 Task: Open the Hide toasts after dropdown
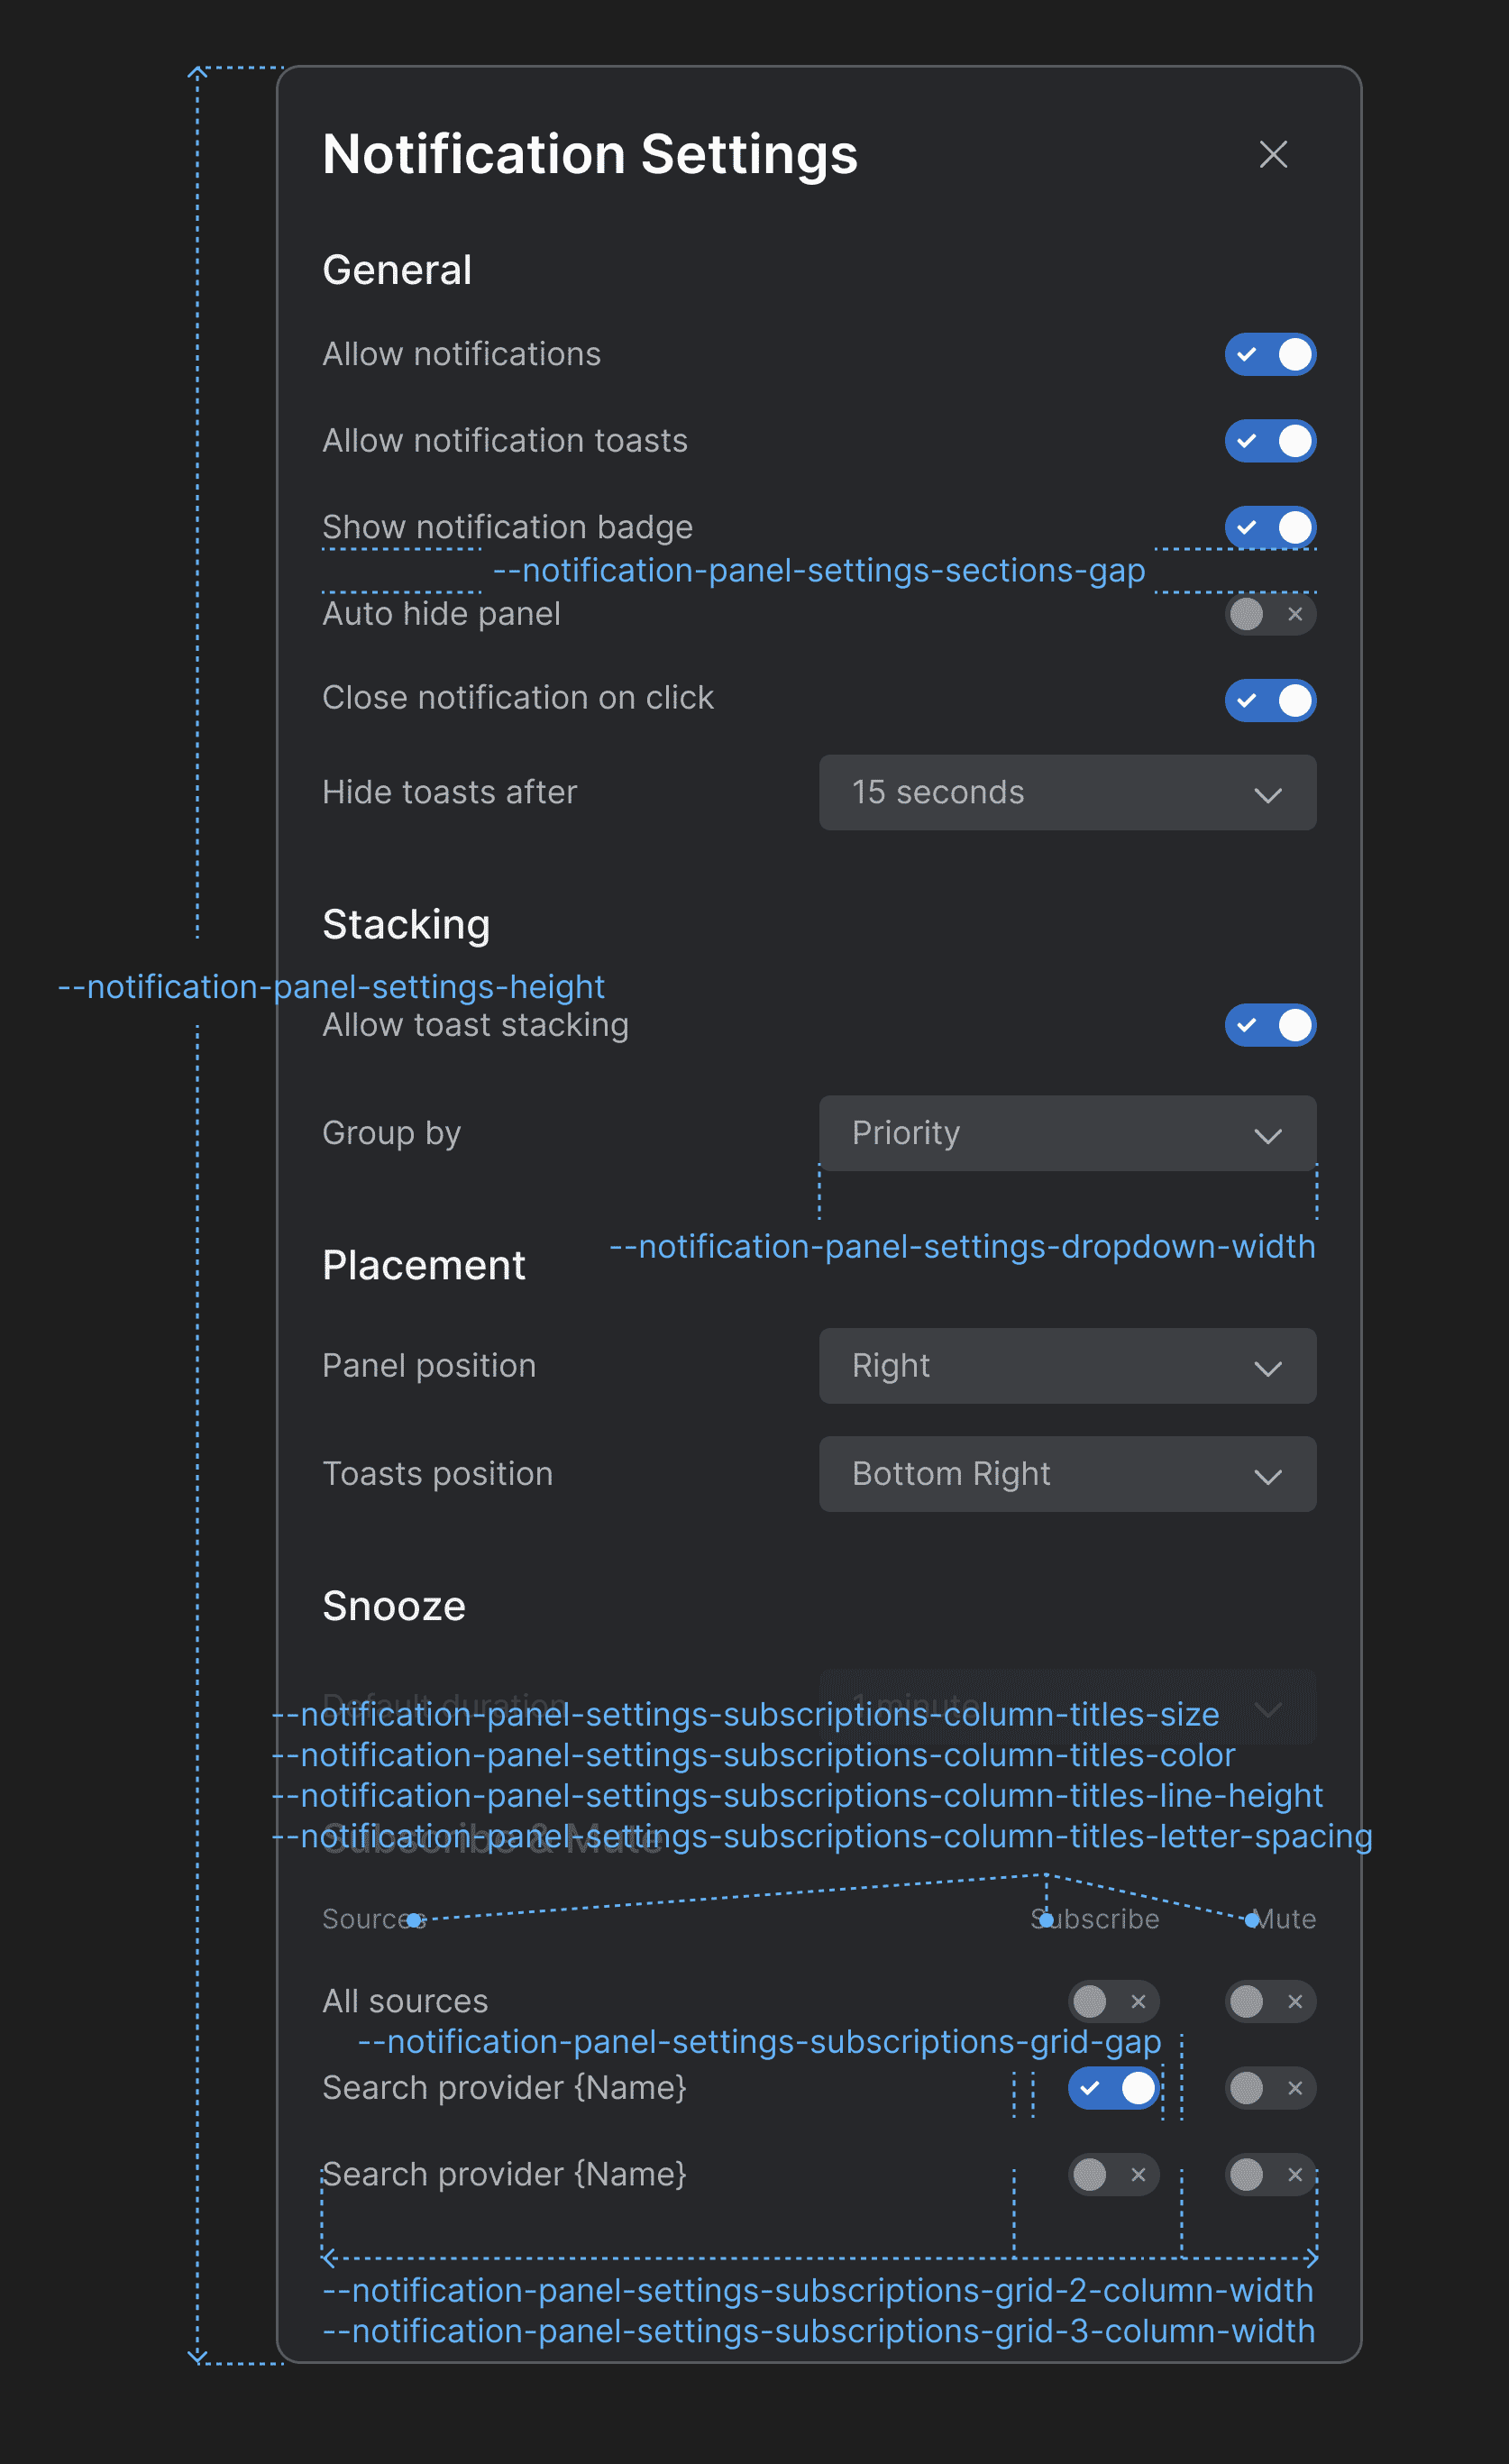(x=1066, y=792)
